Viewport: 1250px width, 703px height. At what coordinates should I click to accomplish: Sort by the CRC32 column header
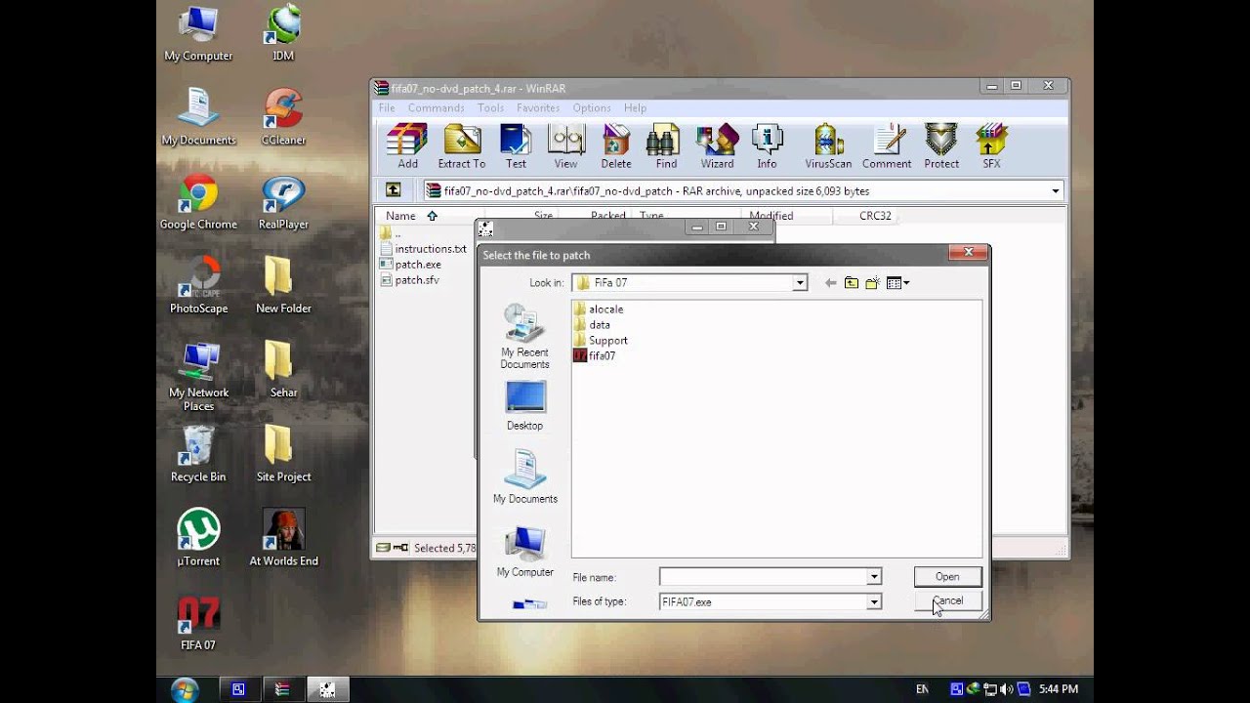pyautogui.click(x=875, y=216)
